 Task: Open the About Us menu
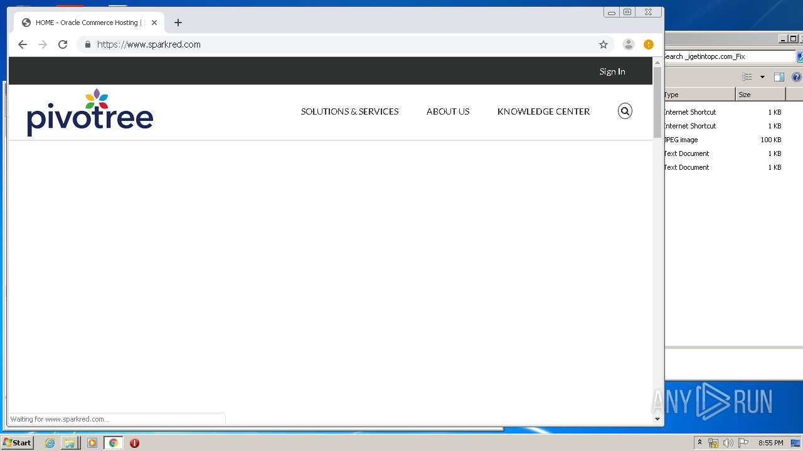[x=448, y=111]
